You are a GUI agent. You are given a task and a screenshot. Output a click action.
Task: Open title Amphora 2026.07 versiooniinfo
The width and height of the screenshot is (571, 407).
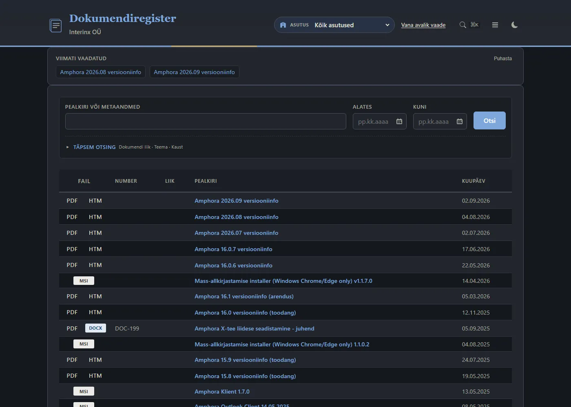tap(237, 233)
